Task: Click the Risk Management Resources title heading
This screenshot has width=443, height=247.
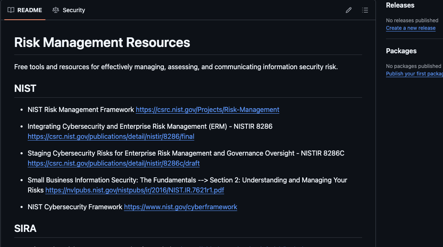Action: point(102,42)
